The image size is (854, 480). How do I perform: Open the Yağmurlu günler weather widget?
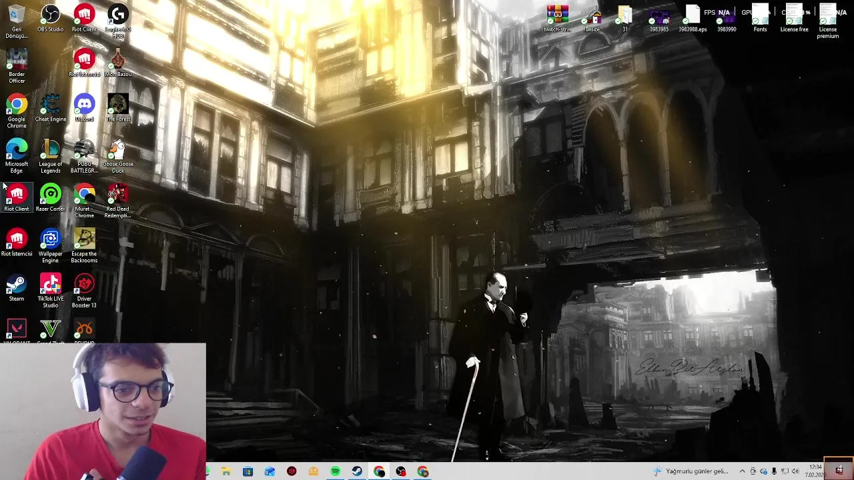point(691,471)
